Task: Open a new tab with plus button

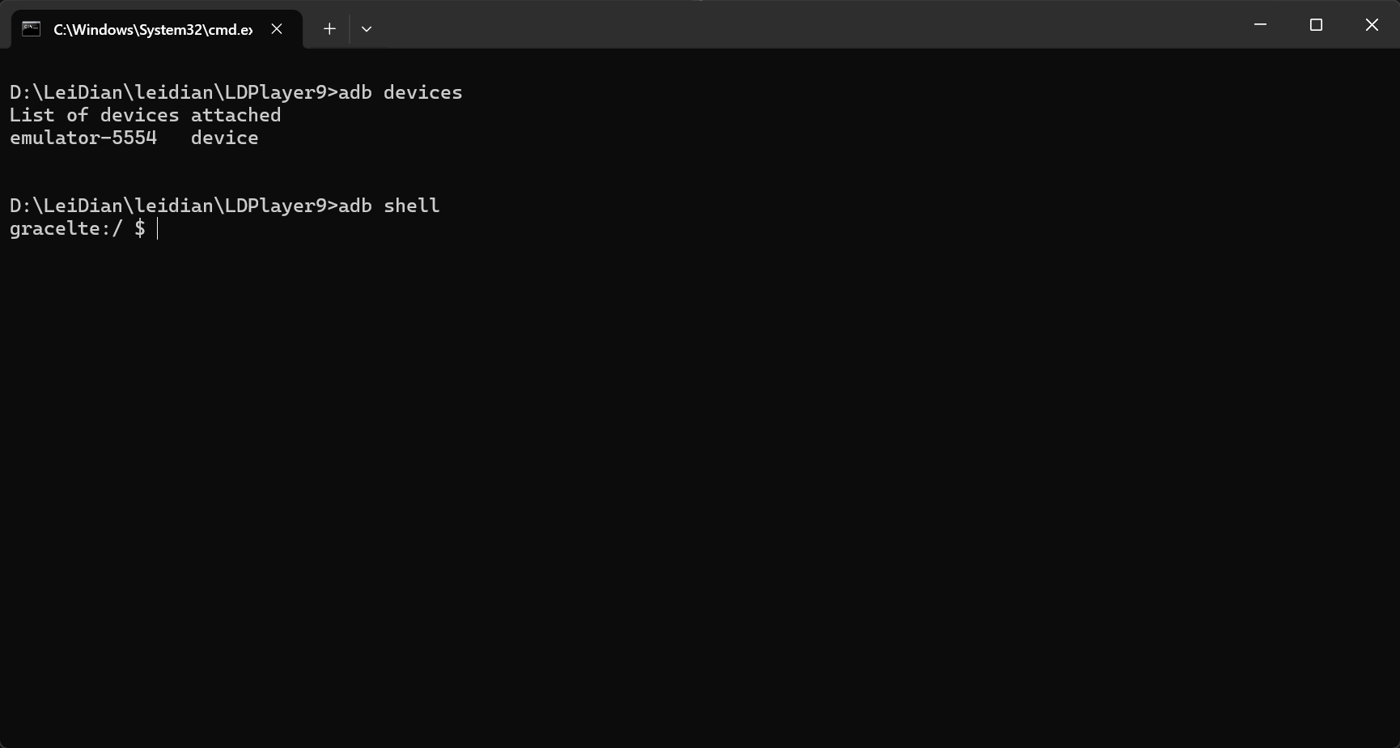Action: click(x=329, y=29)
